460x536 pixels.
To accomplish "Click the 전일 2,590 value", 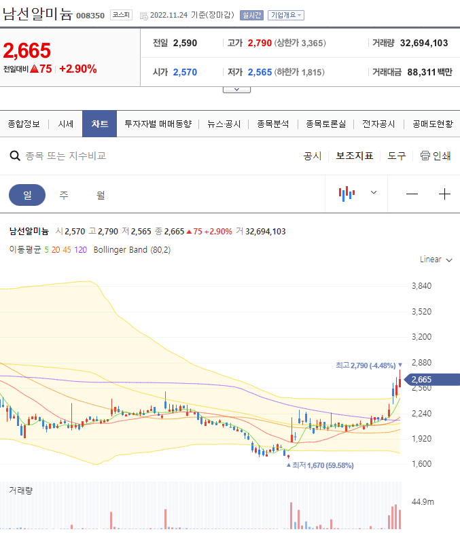I will (185, 43).
